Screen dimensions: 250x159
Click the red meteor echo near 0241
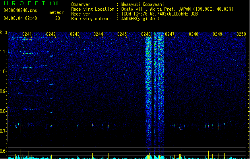(x=21, y=128)
